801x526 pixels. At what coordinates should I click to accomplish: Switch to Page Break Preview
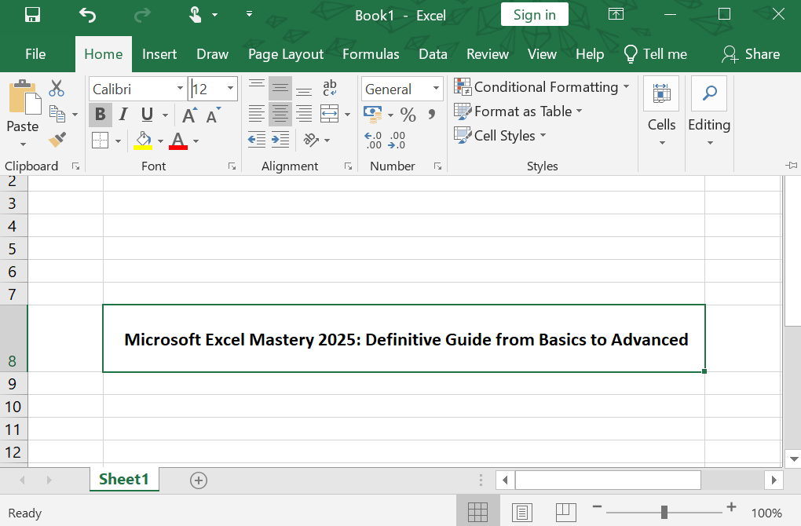coord(566,512)
